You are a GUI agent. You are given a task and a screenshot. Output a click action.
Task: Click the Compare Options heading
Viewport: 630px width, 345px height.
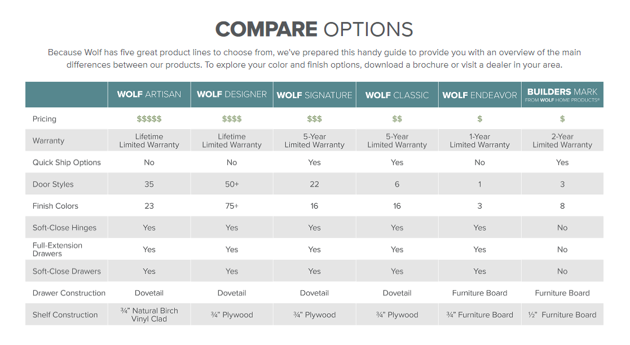pyautogui.click(x=314, y=29)
